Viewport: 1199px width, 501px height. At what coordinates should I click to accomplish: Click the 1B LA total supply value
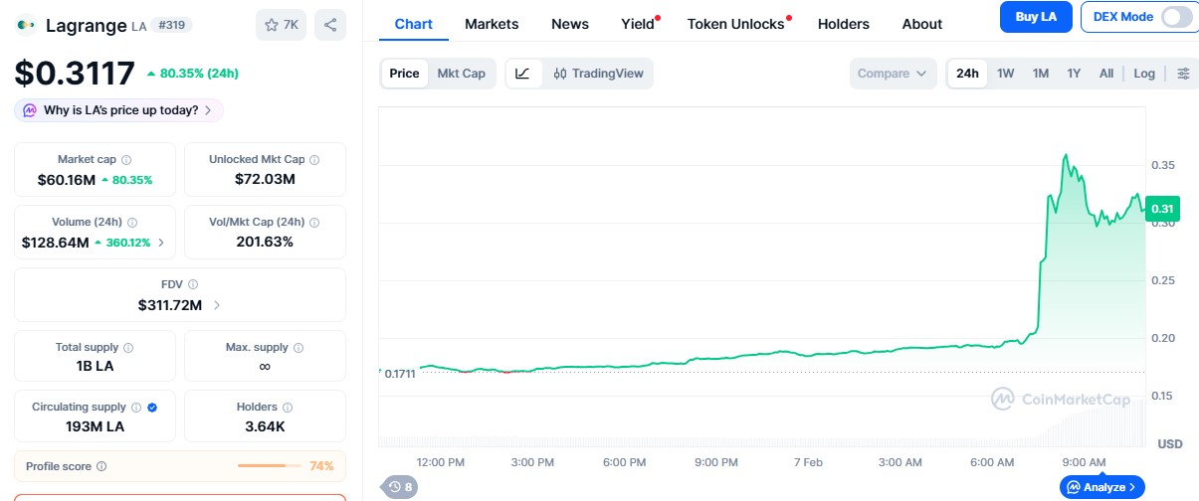coord(95,367)
